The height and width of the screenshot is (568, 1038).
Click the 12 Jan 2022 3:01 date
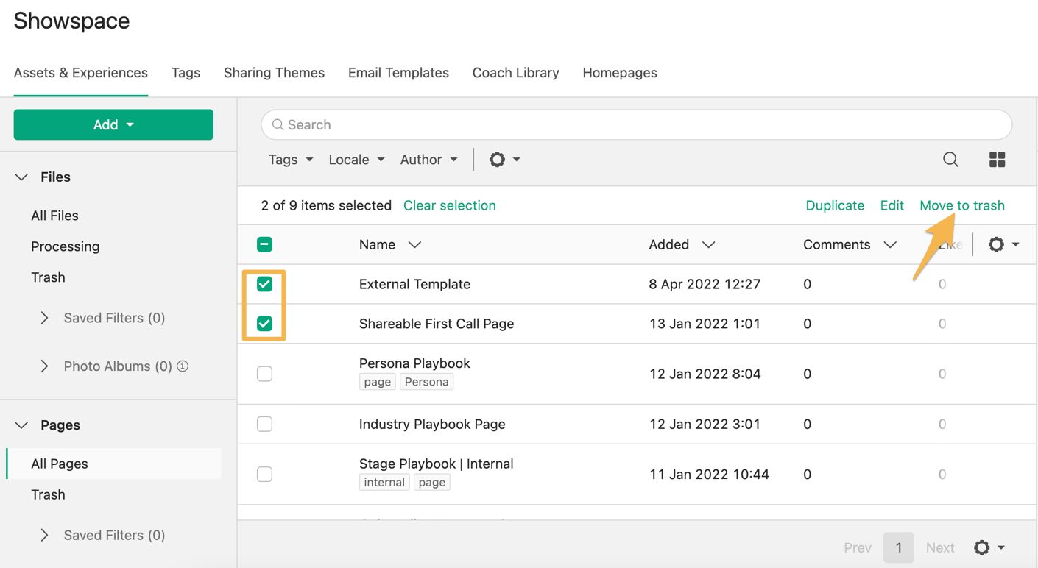coord(705,424)
